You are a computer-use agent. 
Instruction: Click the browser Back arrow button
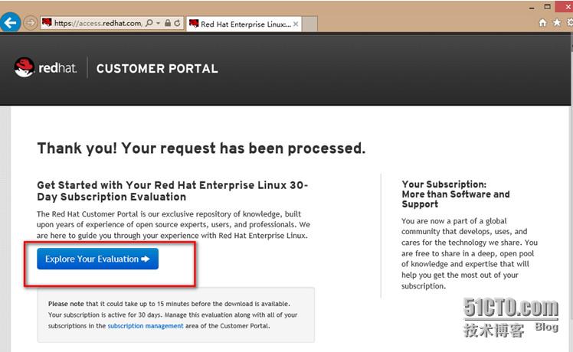pos(10,23)
